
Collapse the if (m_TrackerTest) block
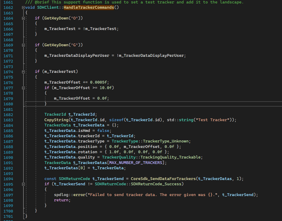pyautogui.click(x=23, y=72)
